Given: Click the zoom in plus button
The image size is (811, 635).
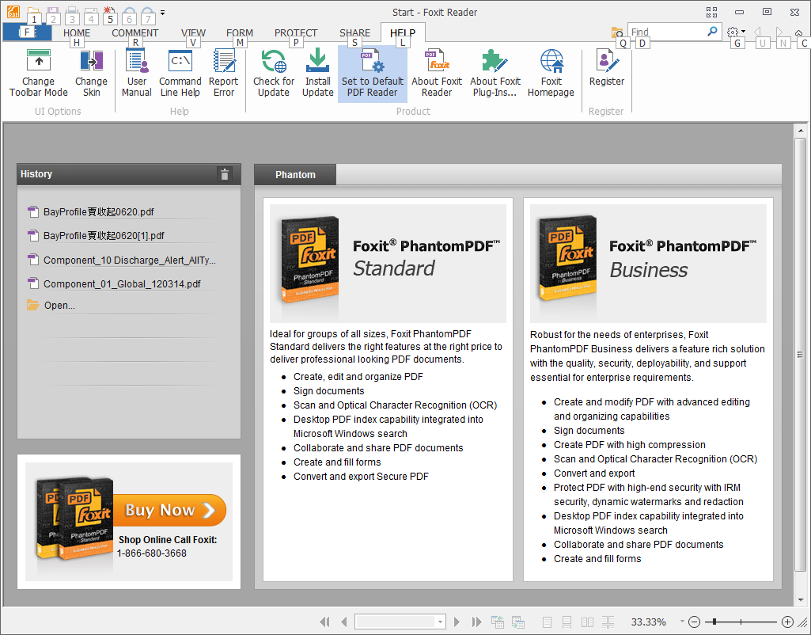Looking at the screenshot, I should 788,622.
